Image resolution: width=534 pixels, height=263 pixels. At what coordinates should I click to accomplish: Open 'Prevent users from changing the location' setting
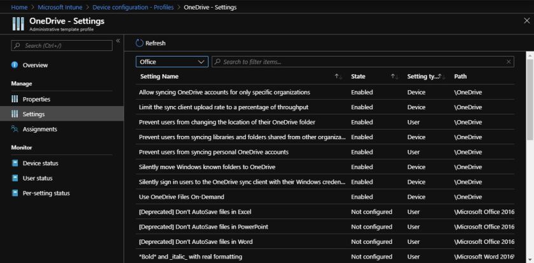pos(227,122)
